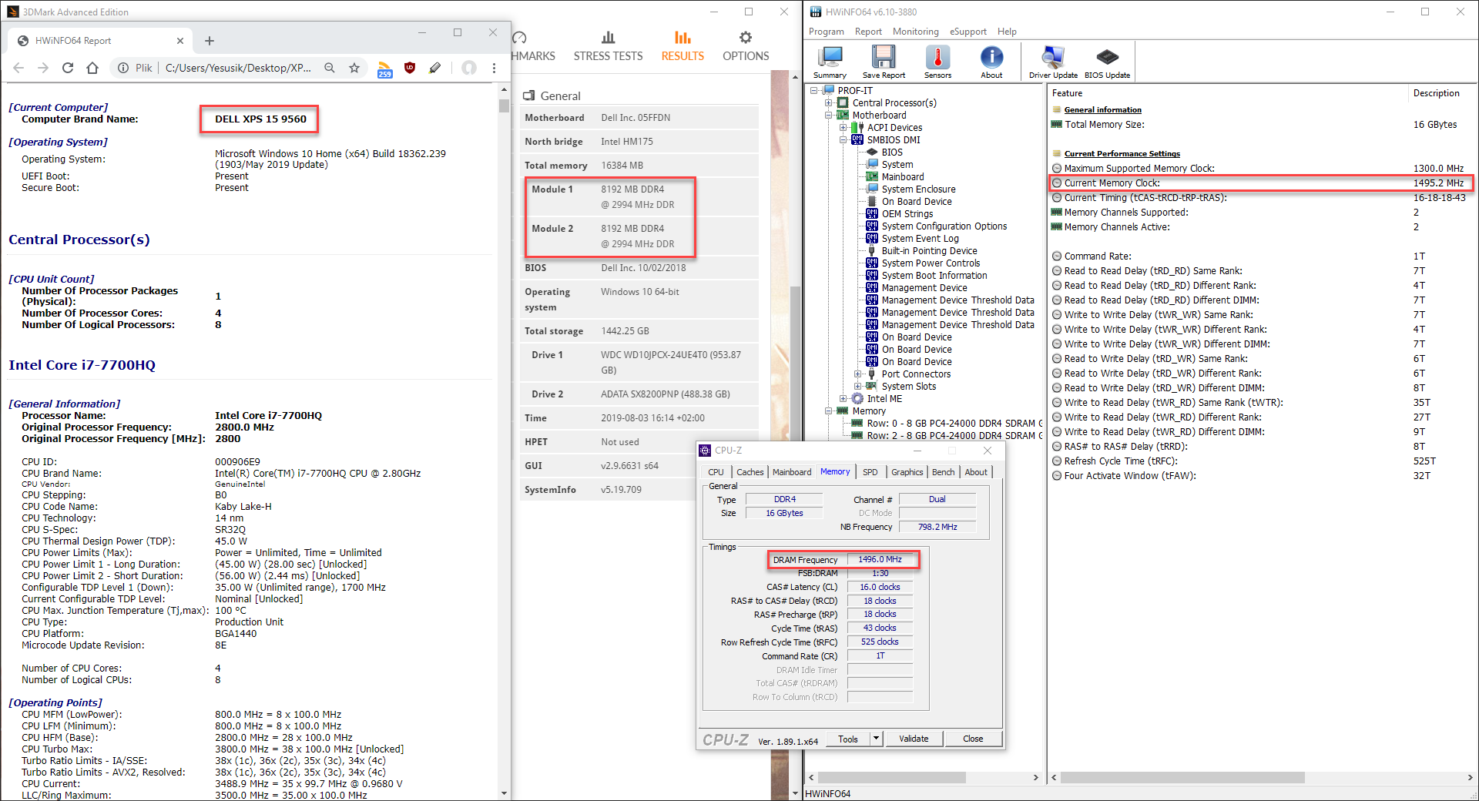The image size is (1479, 801).
Task: Open the OPTIONS gear in 3DMark
Action: 746,47
